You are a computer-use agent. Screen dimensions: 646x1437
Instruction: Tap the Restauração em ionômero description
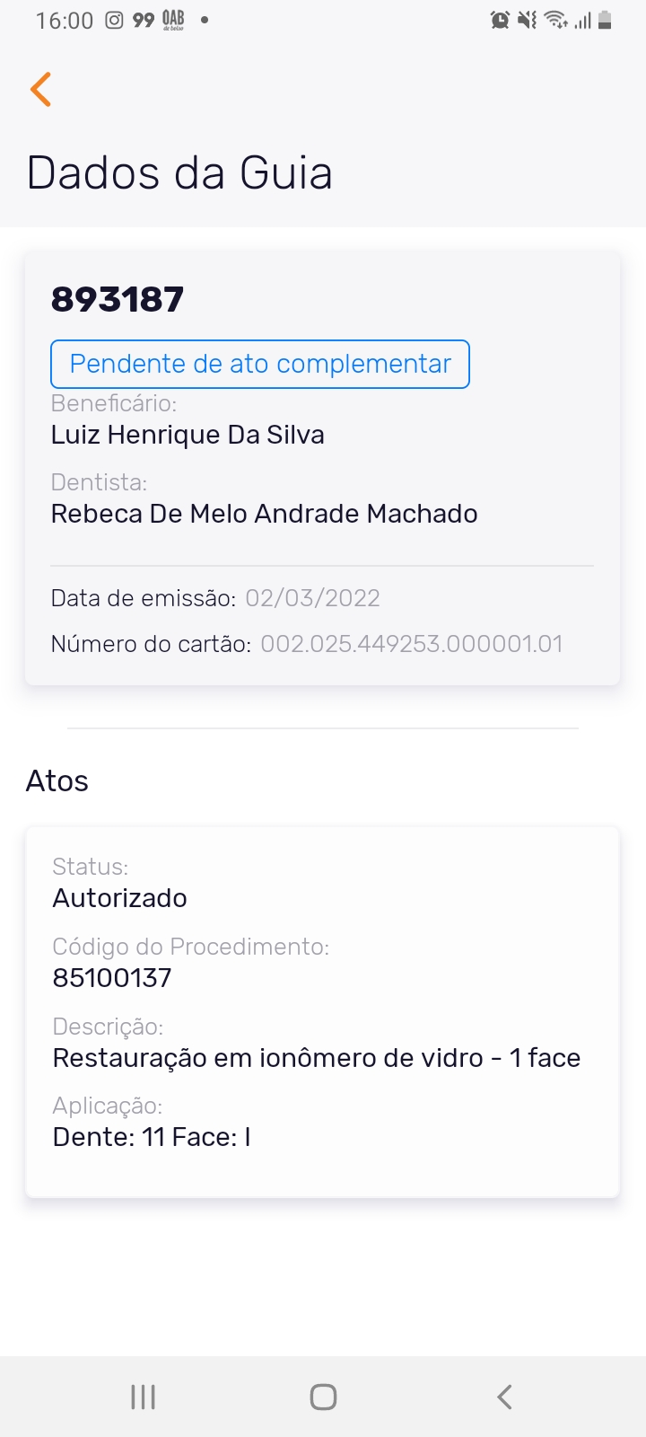(316, 1058)
